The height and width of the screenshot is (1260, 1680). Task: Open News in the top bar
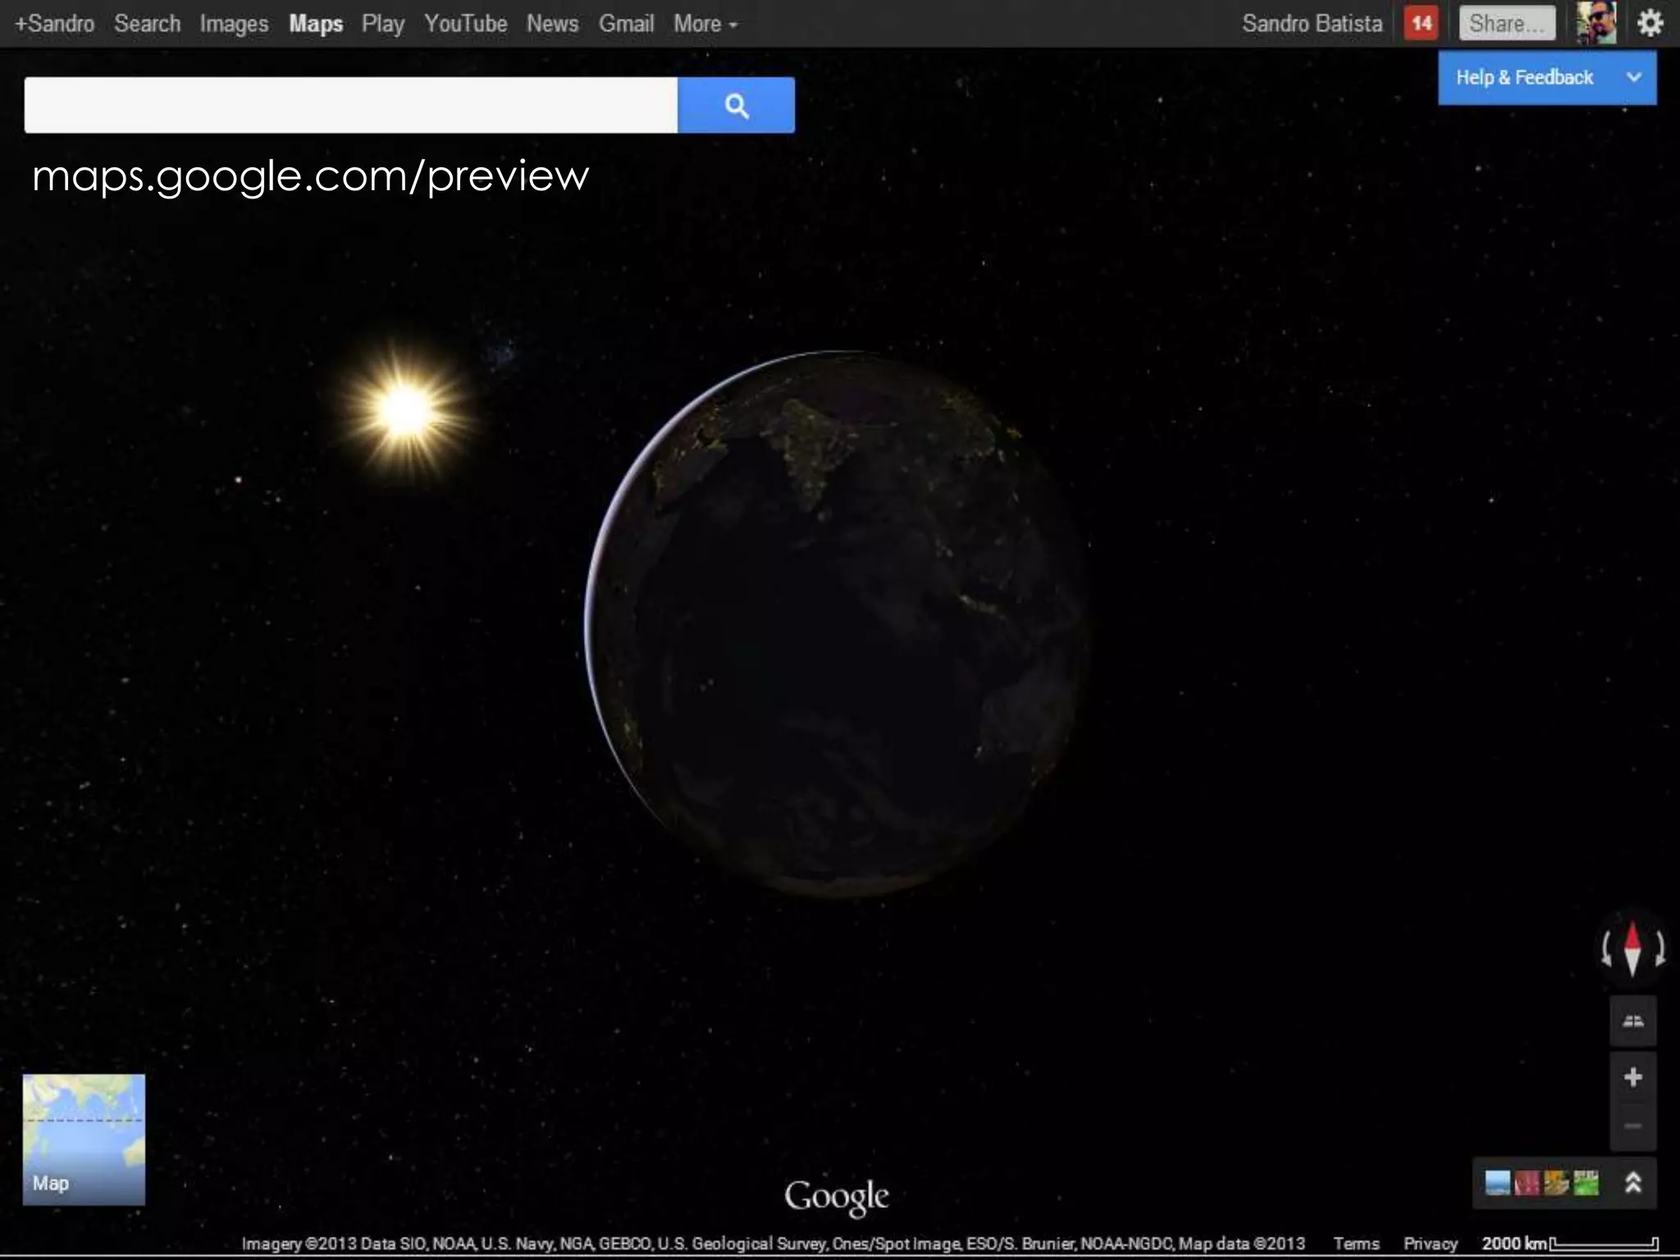tap(552, 24)
